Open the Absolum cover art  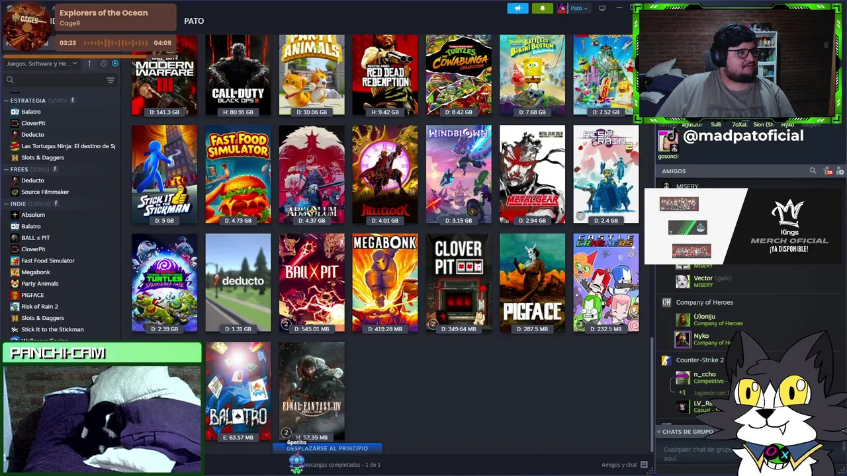[312, 175]
